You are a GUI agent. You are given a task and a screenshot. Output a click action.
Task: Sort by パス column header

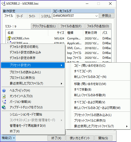tap(106, 33)
